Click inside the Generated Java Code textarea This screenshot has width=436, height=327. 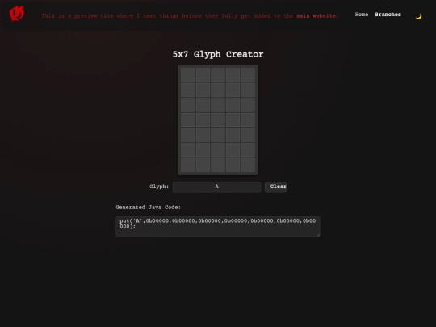pyautogui.click(x=218, y=226)
